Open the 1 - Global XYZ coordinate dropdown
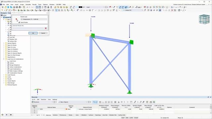This screenshot has width=212, height=119. tap(142, 10)
